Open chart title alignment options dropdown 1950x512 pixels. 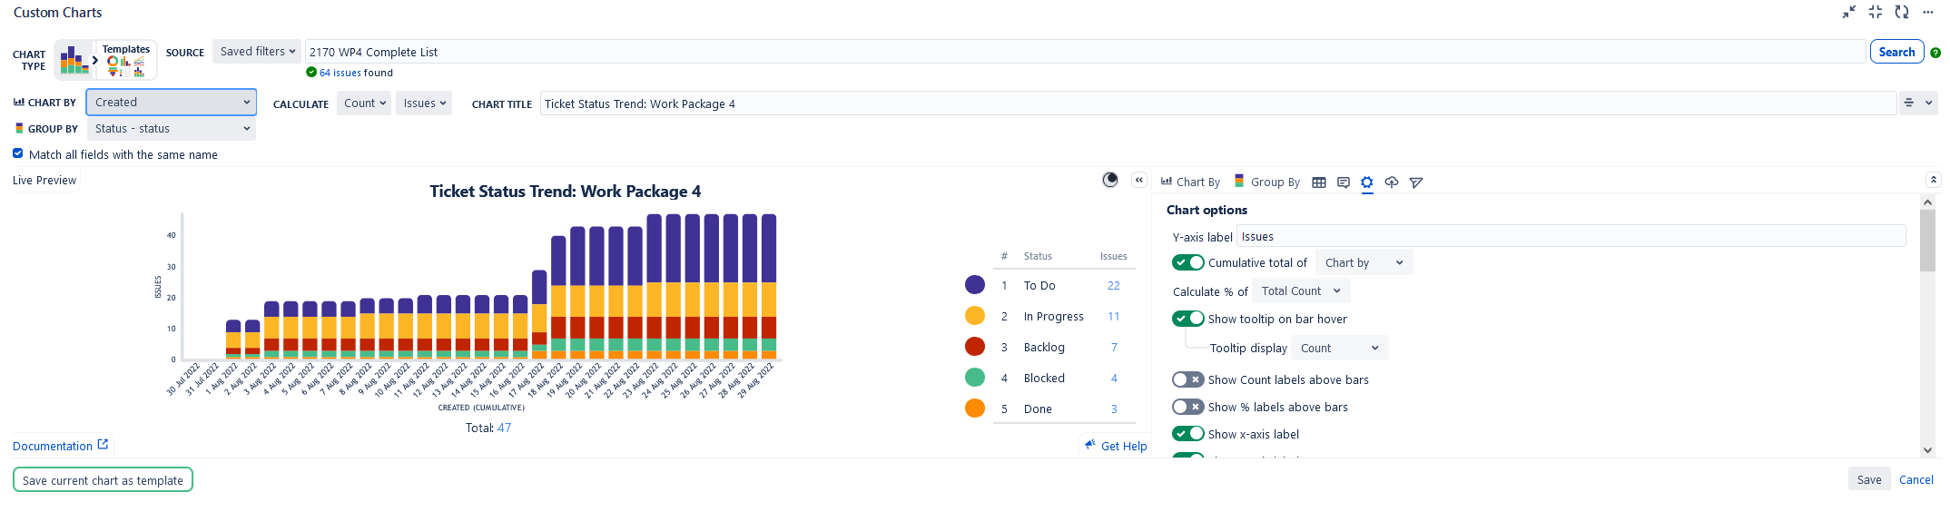click(1918, 103)
